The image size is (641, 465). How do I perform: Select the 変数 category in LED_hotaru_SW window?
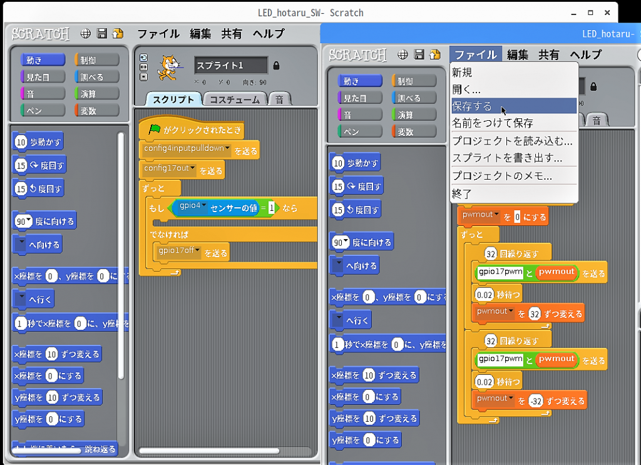click(x=97, y=110)
